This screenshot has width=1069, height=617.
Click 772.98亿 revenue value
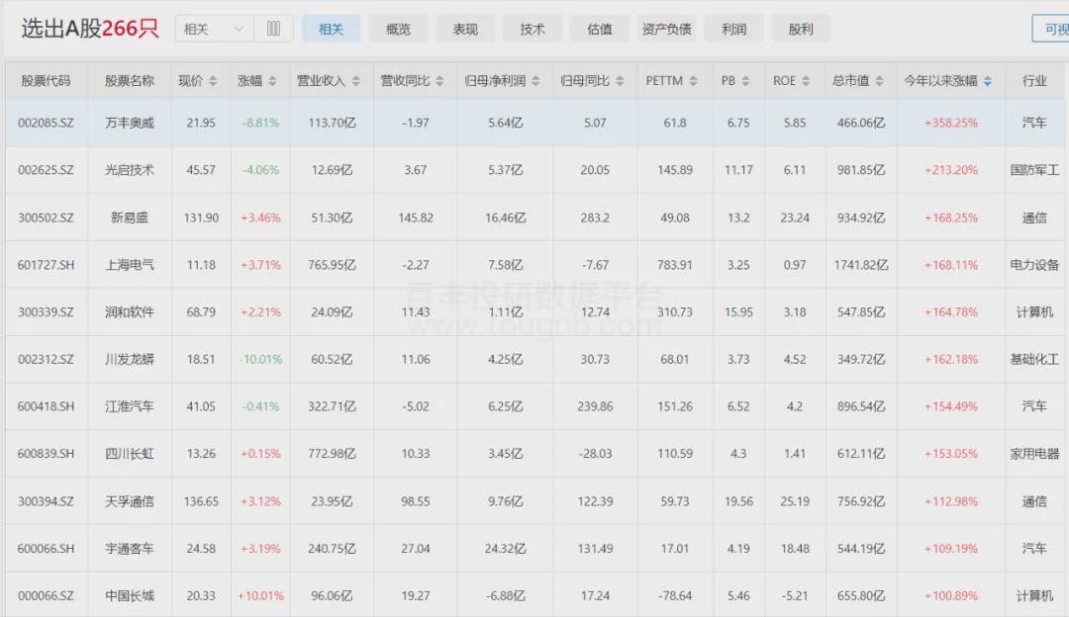point(332,454)
